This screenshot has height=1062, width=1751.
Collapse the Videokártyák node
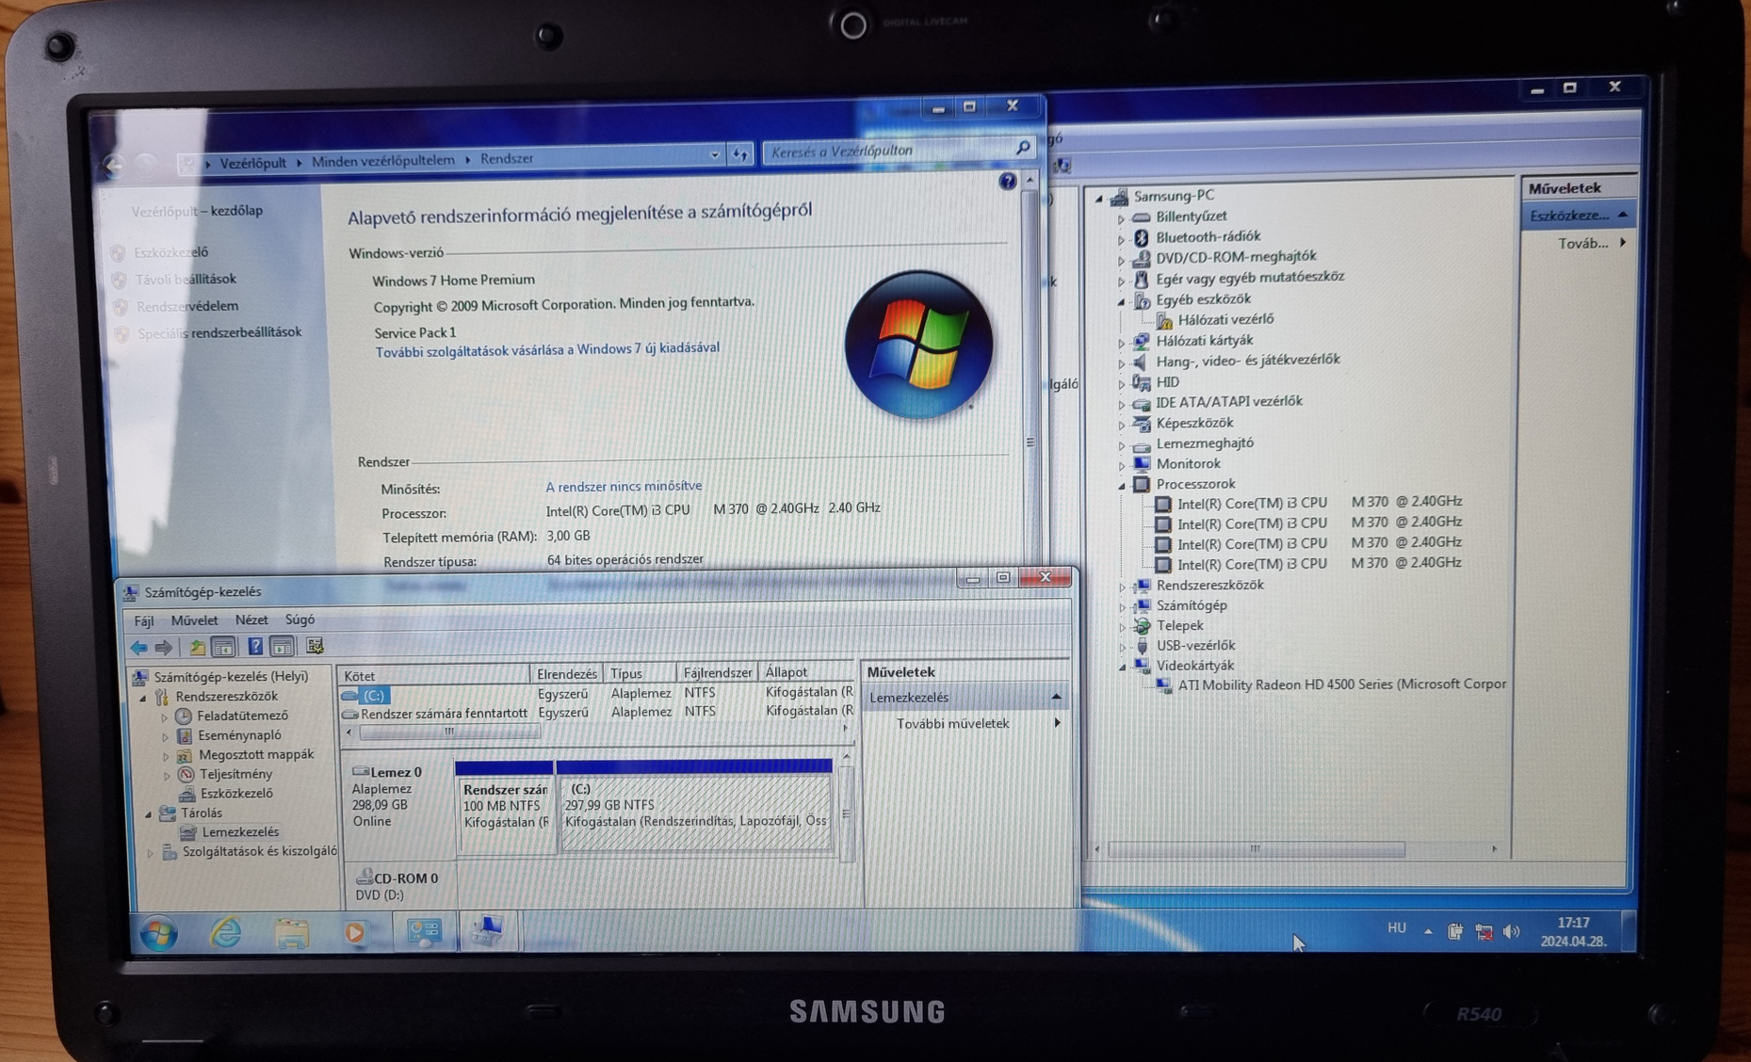[x=1122, y=667]
